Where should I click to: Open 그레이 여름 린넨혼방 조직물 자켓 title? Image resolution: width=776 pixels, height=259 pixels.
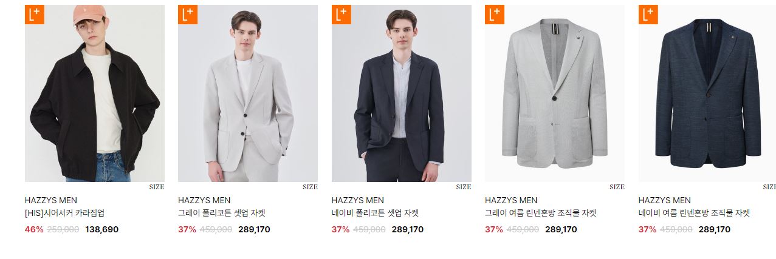pos(541,214)
